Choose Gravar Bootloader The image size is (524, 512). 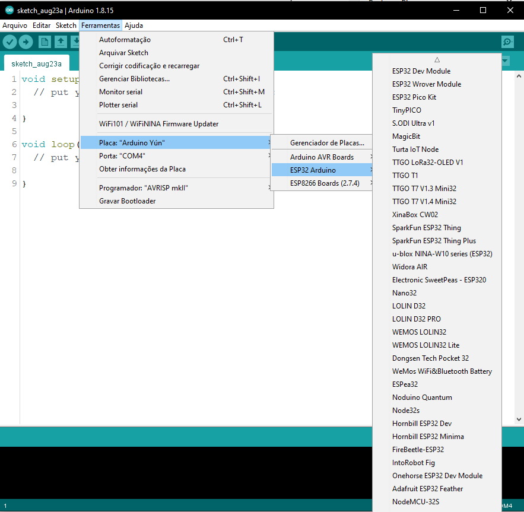click(x=176, y=201)
